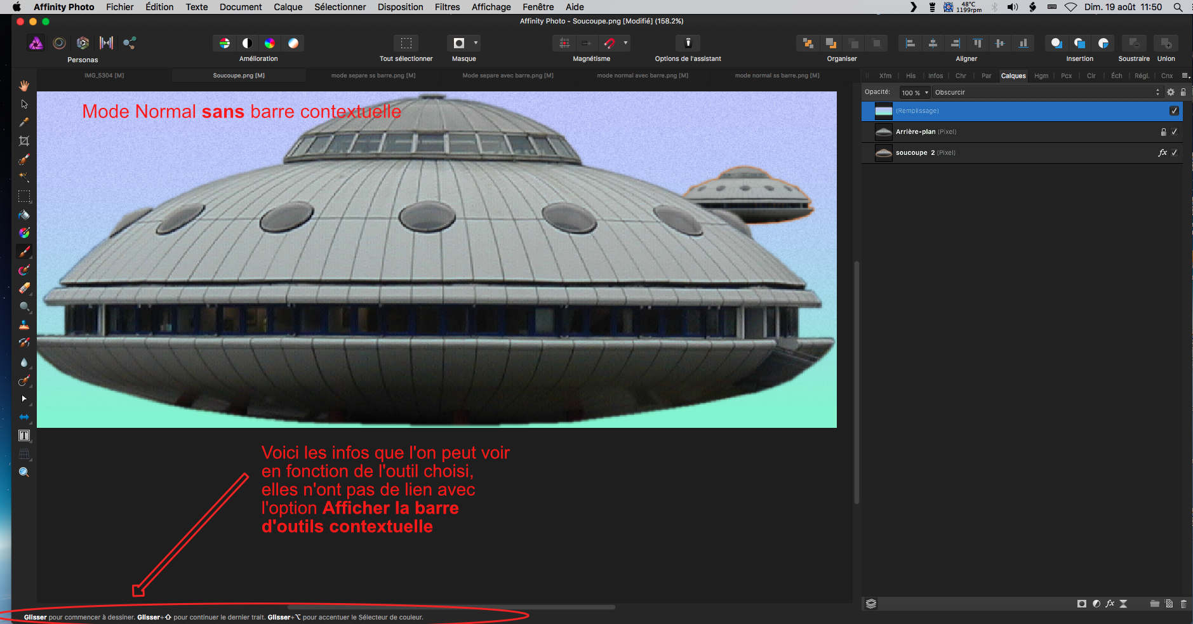1193x624 pixels.
Task: Click the Masque toolbar button
Action: (x=459, y=43)
